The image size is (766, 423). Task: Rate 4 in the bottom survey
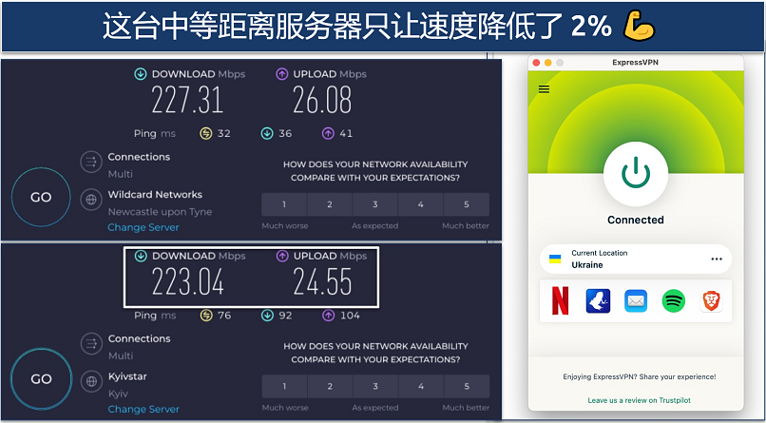[421, 386]
